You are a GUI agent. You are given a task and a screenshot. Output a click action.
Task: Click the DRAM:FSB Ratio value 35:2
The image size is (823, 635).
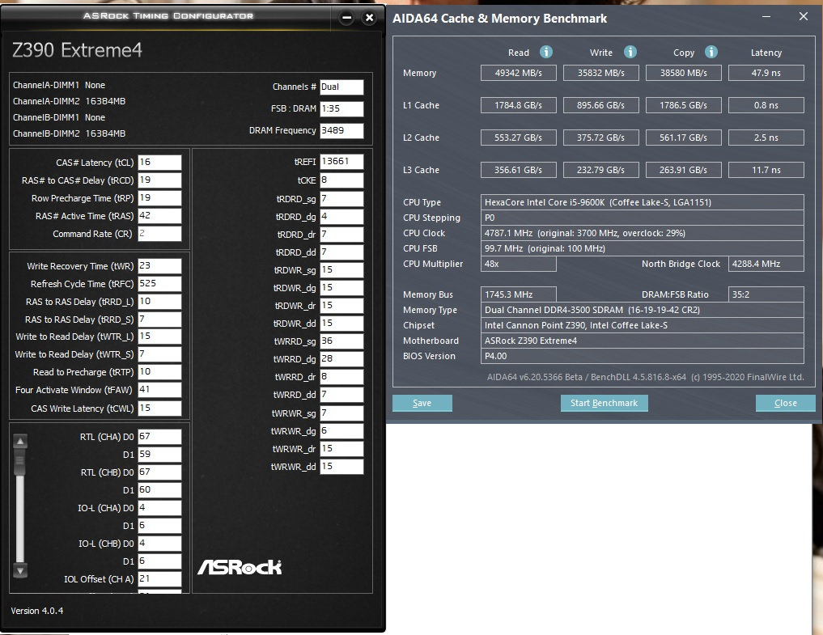tap(766, 294)
